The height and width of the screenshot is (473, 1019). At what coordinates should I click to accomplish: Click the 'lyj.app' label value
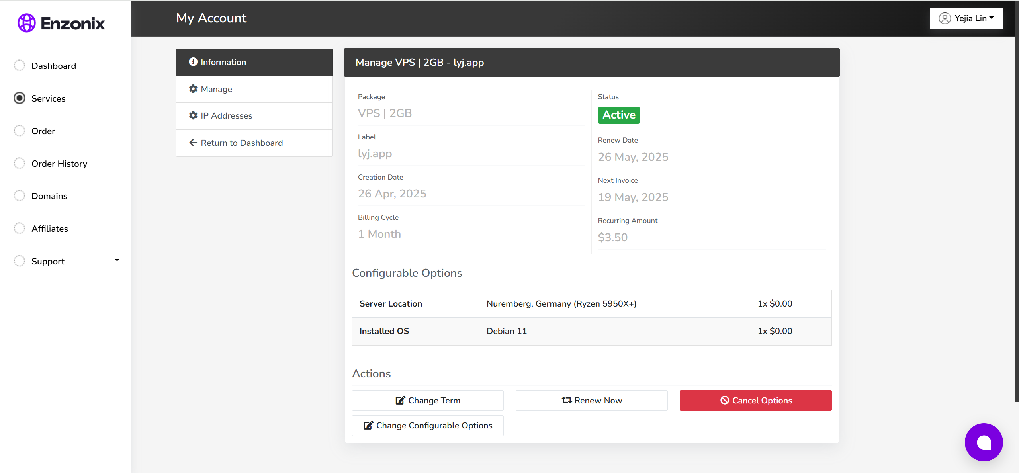click(x=375, y=154)
